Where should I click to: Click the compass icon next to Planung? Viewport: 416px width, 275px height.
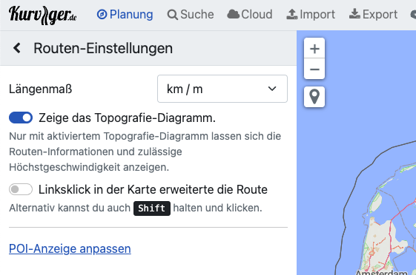[102, 15]
